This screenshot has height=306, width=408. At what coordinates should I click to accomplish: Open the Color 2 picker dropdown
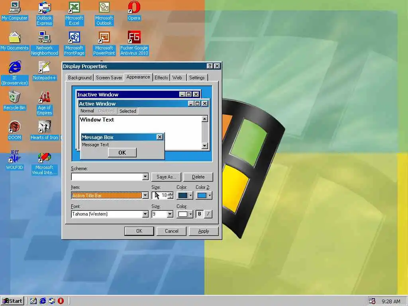(210, 195)
